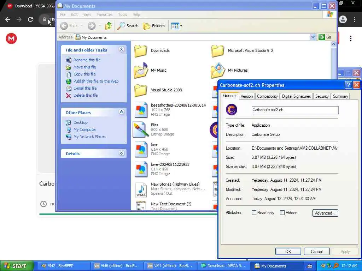
Task: Open the Edit menu in My Documents
Action: 74,14
